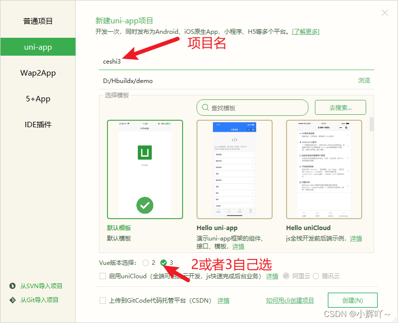
Task: Click the green 默认模板 title text
Action: coord(119,228)
